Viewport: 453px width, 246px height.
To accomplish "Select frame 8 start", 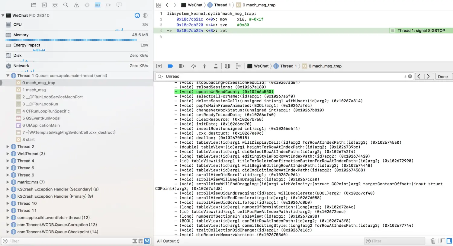I will (x=77, y=139).
